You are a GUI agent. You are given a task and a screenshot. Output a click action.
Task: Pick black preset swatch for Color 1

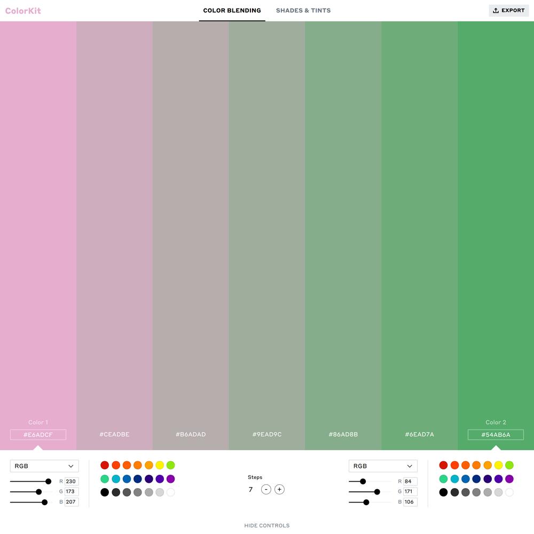click(x=105, y=492)
